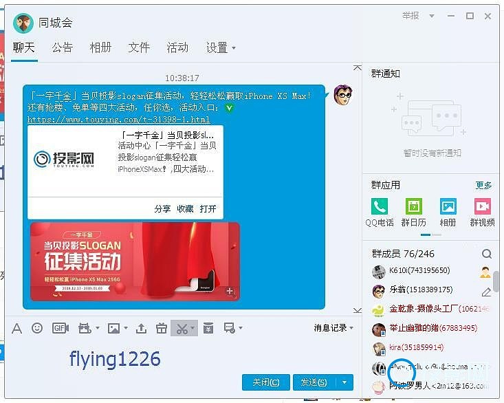Click the 同城会 group avatar
The image size is (504, 403).
23,23
